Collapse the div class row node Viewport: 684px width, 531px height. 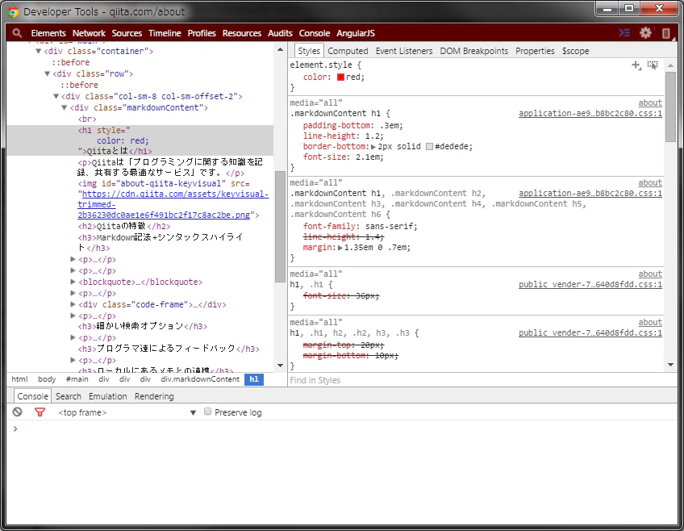47,73
